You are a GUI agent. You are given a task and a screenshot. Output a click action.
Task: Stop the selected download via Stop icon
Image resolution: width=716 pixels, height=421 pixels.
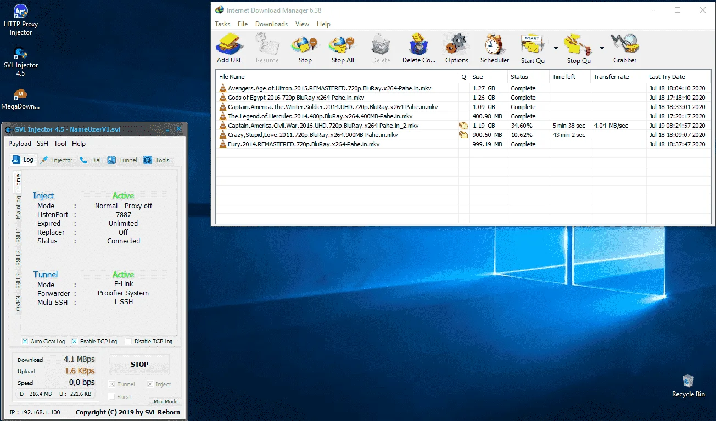click(305, 44)
